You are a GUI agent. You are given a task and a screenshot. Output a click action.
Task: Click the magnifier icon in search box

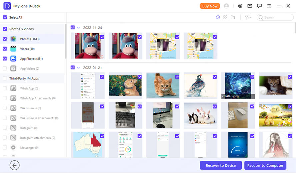[261, 17]
